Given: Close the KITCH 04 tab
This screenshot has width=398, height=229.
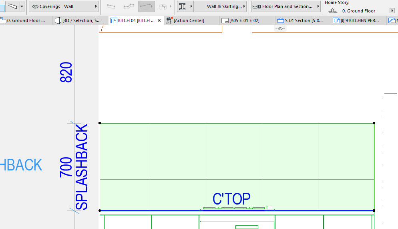Looking at the screenshot, I should coord(159,20).
